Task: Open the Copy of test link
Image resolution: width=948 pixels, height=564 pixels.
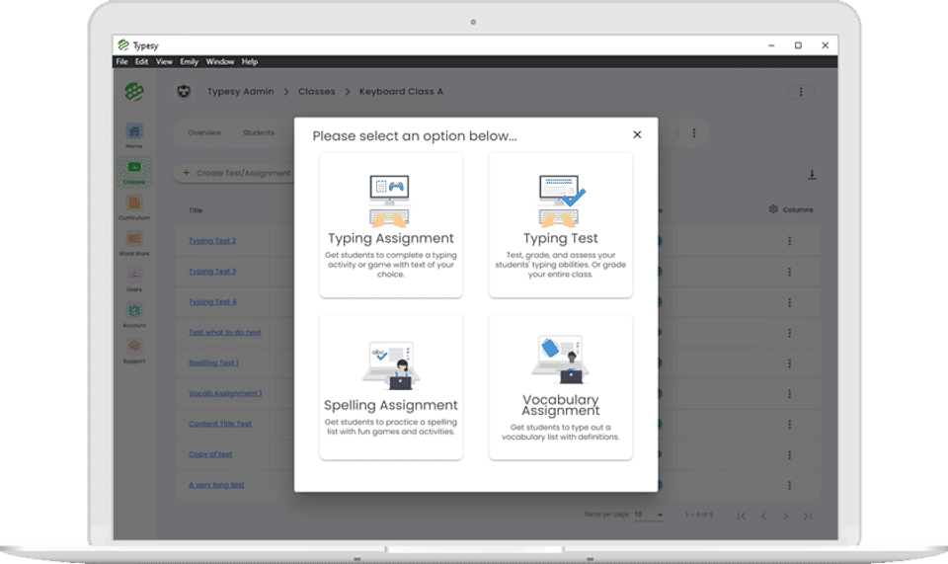Action: tap(209, 454)
